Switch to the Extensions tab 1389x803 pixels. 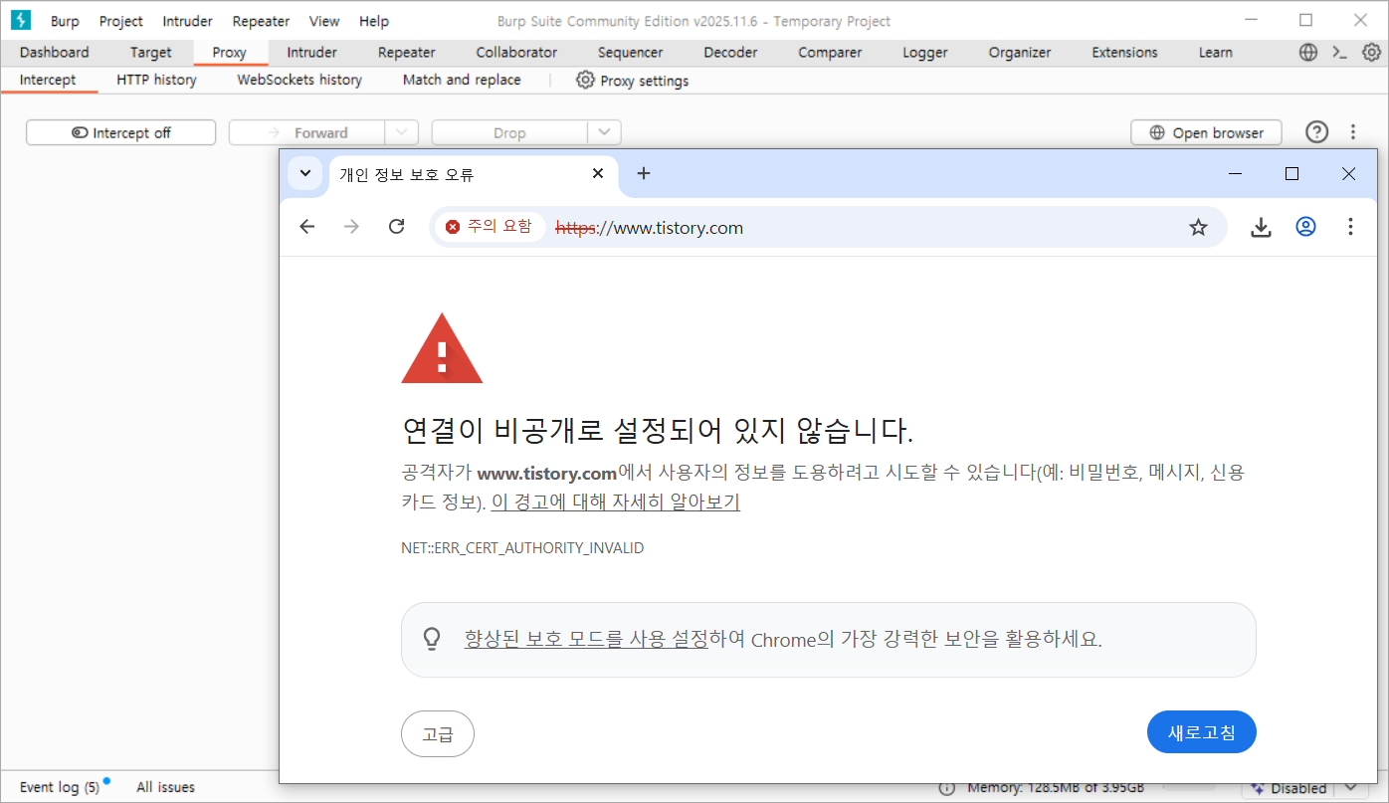coord(1125,53)
